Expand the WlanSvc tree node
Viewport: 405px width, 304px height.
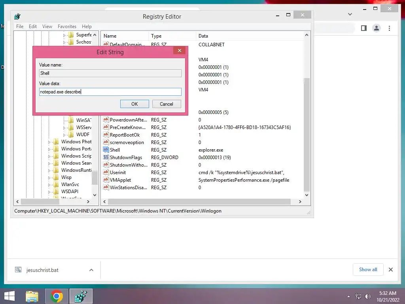pos(49,185)
